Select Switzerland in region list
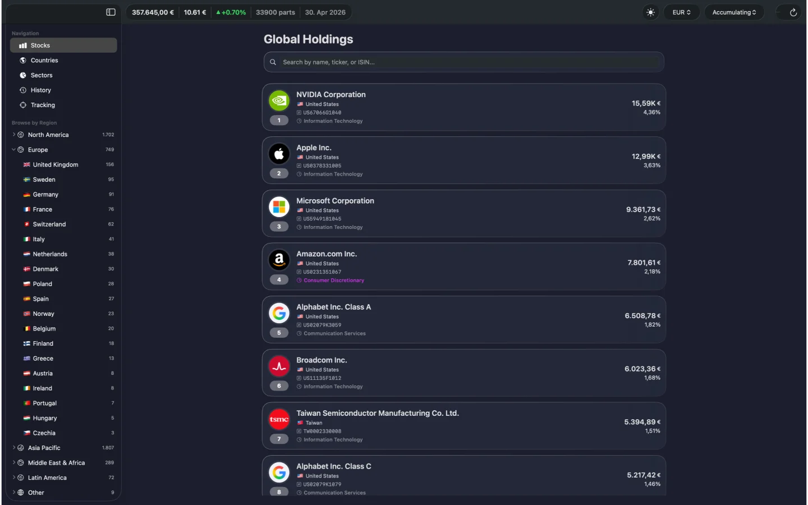Screen dimensions: 808x505 (x=63, y=224)
